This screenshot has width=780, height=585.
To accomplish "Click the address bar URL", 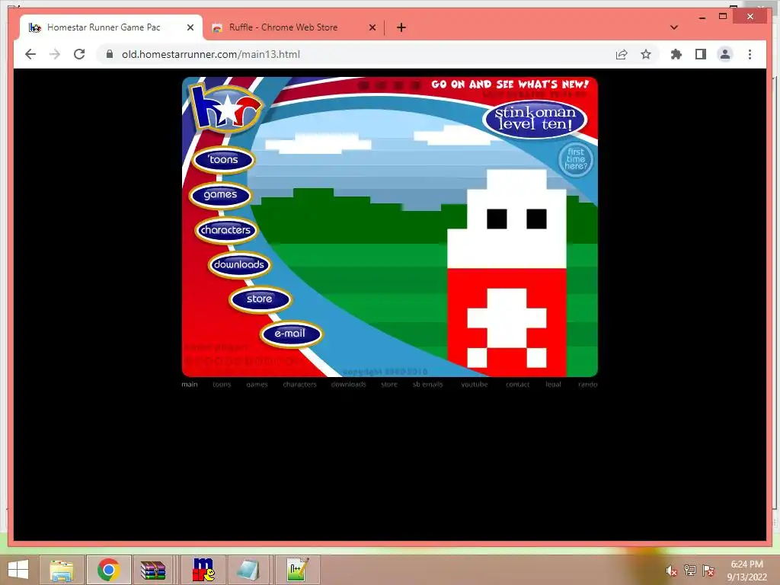I will point(211,54).
